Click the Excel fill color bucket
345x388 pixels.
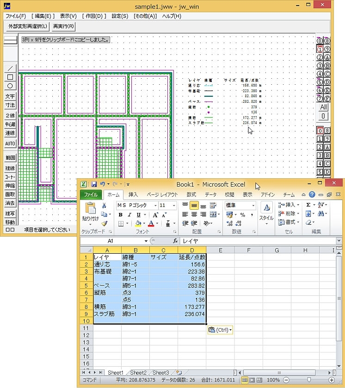pyautogui.click(x=139, y=224)
